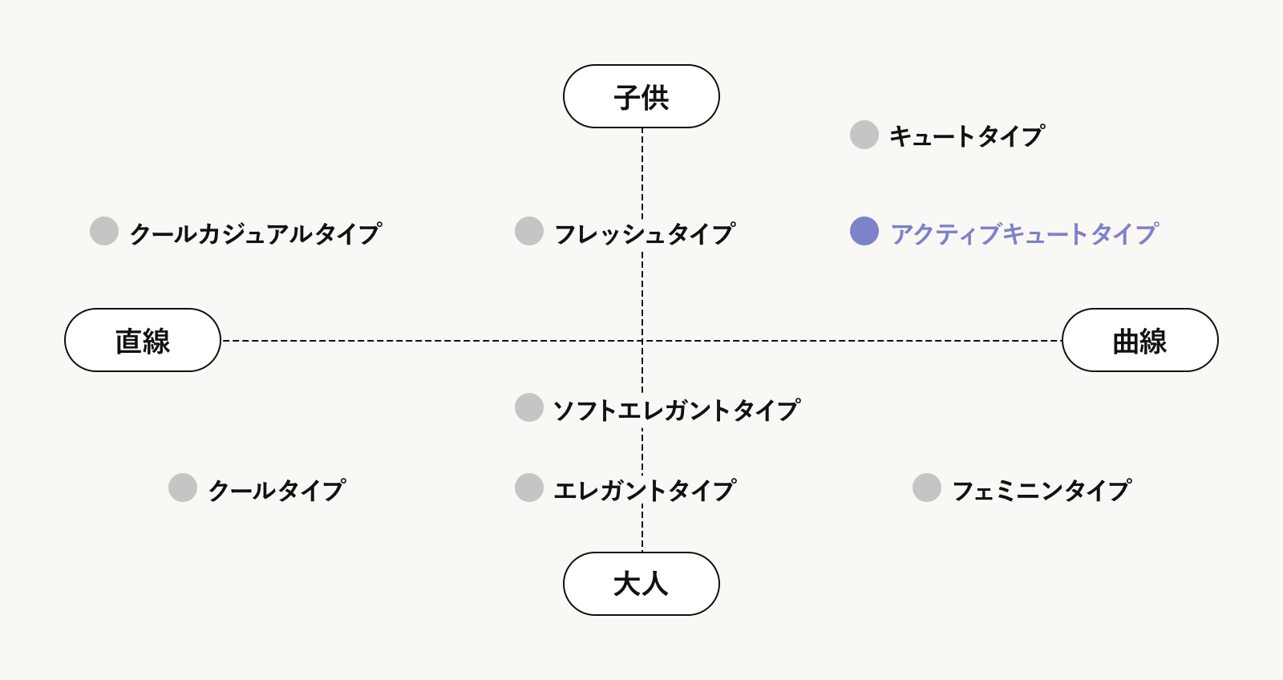Select the 曲線 axis label

click(x=1140, y=340)
